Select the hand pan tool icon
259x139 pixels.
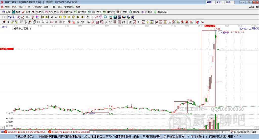point(88,17)
